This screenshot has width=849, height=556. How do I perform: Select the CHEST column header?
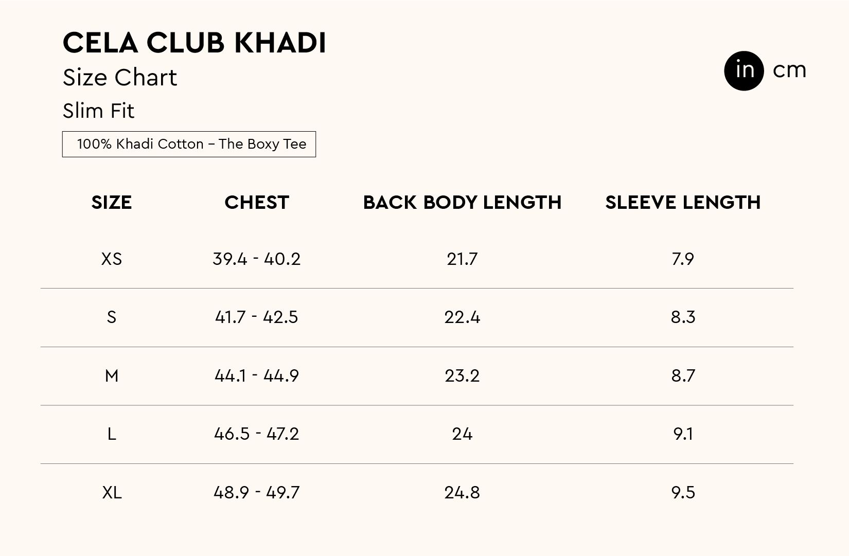[257, 203]
